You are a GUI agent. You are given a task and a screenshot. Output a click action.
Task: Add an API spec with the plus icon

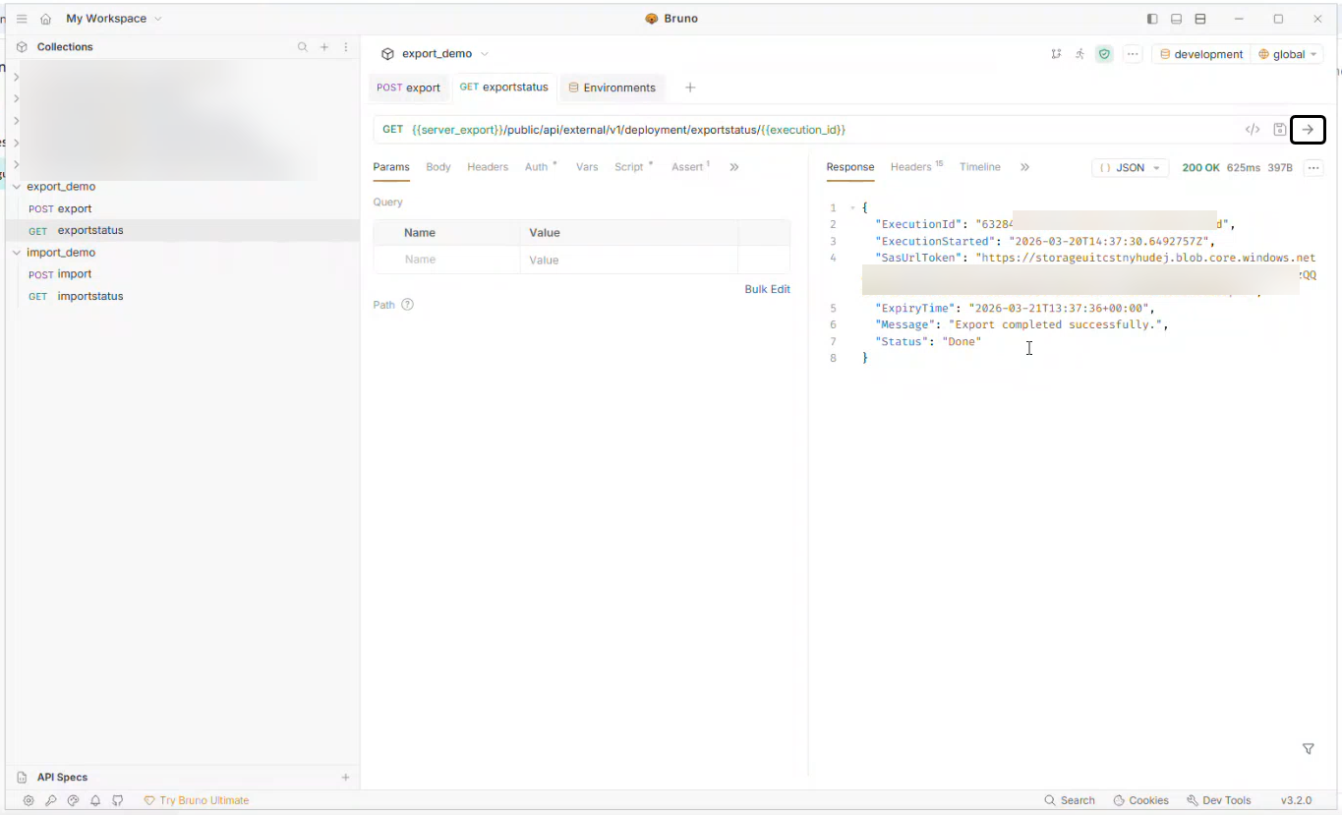pos(345,777)
